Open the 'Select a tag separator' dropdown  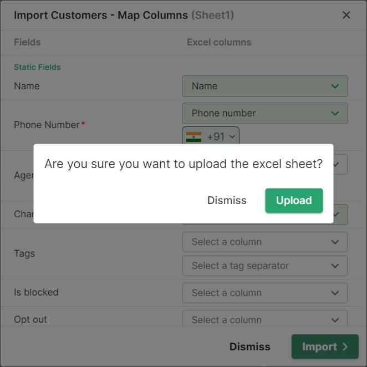point(264,266)
